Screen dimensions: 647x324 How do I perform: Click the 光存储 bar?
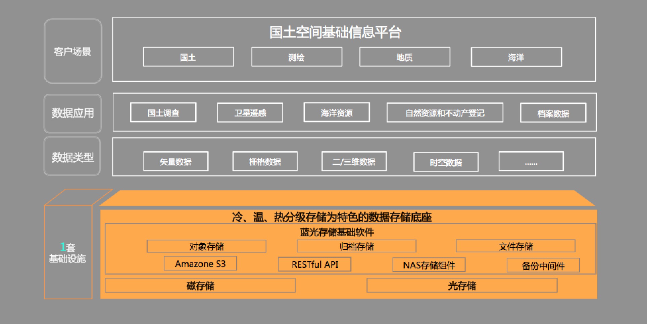click(x=462, y=285)
